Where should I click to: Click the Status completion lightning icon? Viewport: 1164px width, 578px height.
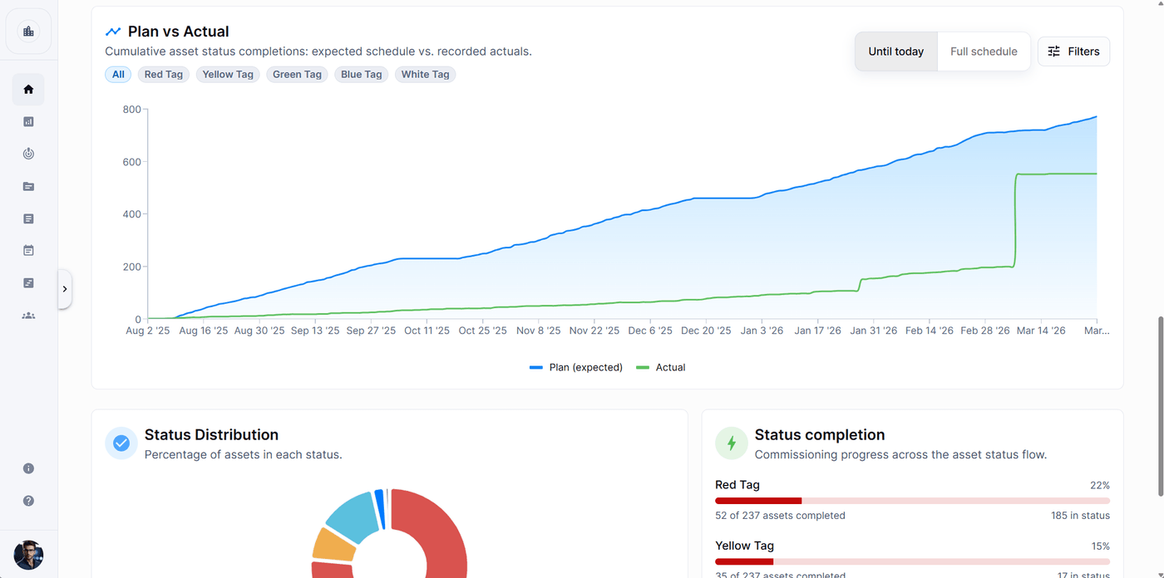coord(732,443)
